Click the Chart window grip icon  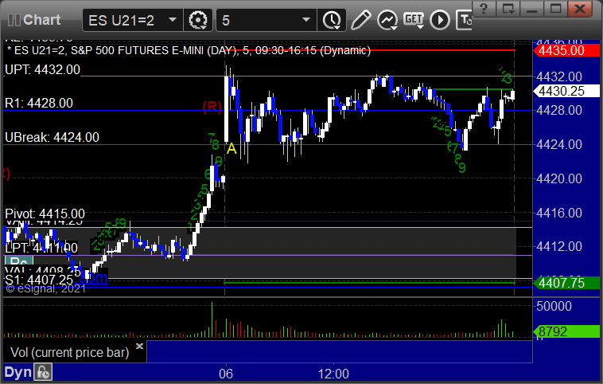pyautogui.click(x=14, y=20)
